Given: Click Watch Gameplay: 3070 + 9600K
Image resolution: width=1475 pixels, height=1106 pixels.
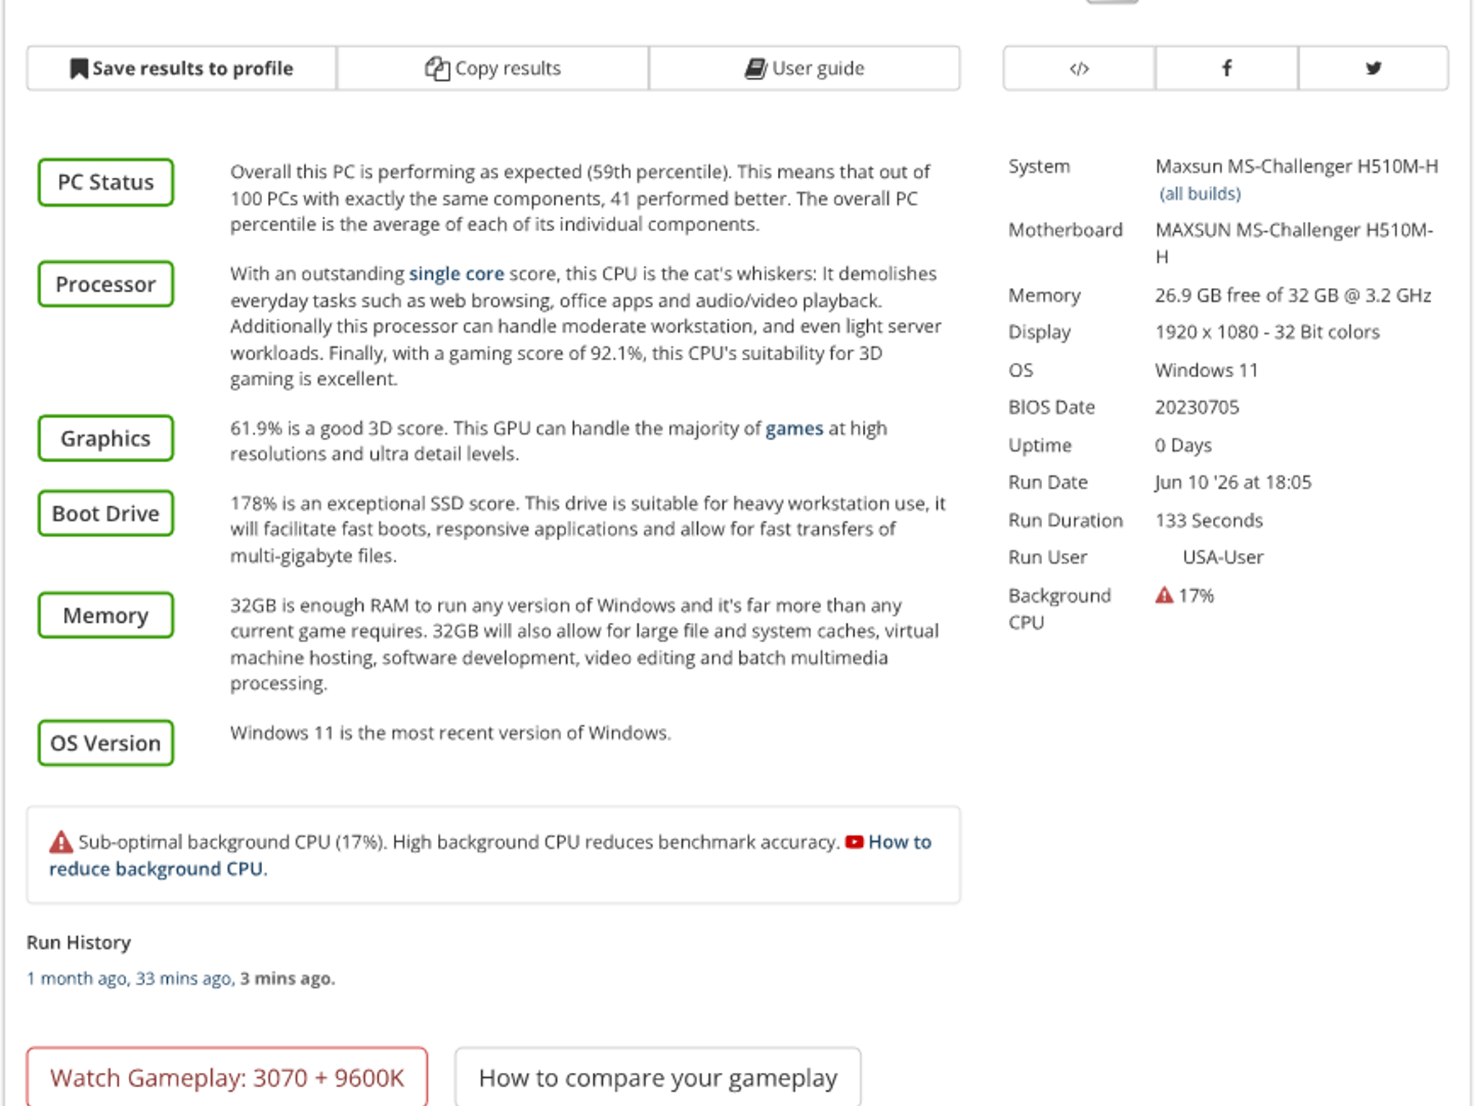Looking at the screenshot, I should pyautogui.click(x=227, y=1077).
